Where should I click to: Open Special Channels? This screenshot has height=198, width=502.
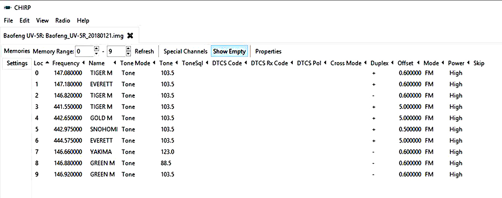[185, 51]
